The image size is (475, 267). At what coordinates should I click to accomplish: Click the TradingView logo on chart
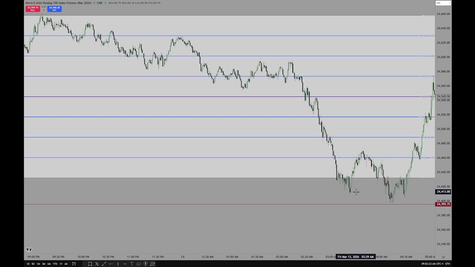coord(29,250)
